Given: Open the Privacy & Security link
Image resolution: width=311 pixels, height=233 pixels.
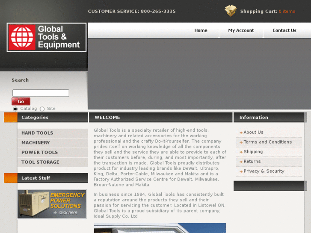Looking at the screenshot, I should click(x=264, y=171).
